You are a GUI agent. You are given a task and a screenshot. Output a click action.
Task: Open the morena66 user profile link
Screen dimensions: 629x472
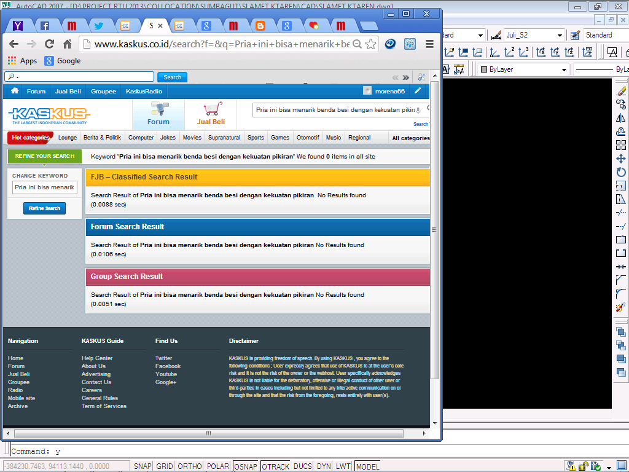point(390,92)
